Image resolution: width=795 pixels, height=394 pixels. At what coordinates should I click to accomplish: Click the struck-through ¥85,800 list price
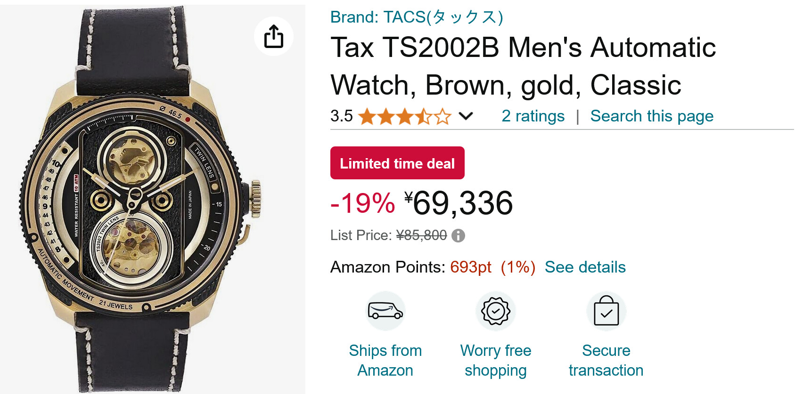(421, 235)
